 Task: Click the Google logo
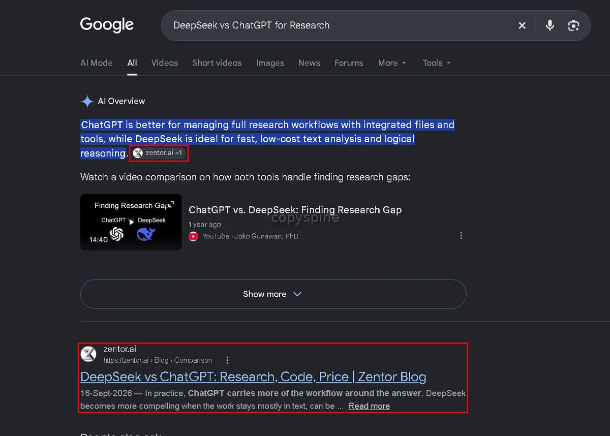(x=107, y=25)
